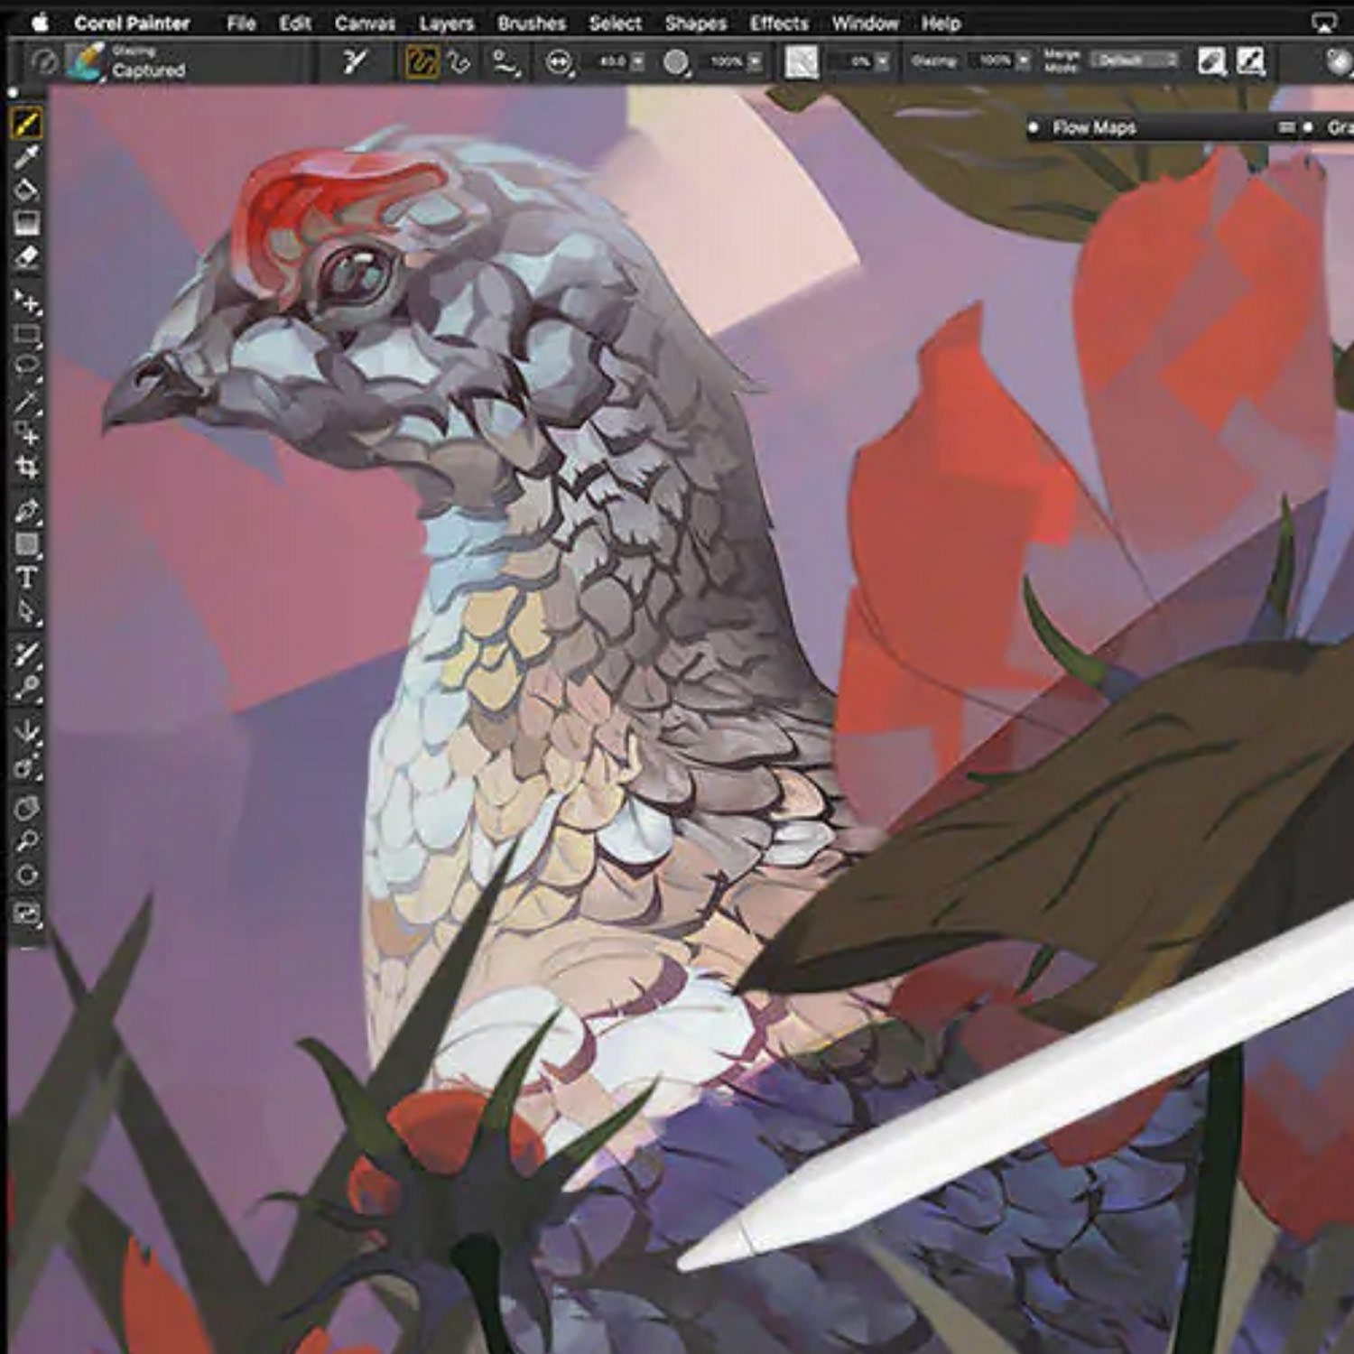Open the Flow Maps panel options menu
1354x1354 pixels.
click(x=1287, y=127)
